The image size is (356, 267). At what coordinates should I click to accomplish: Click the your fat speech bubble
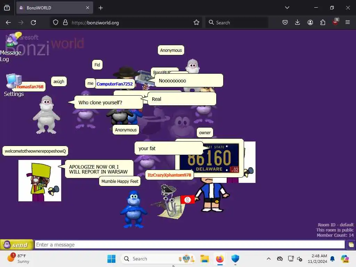pos(169,148)
